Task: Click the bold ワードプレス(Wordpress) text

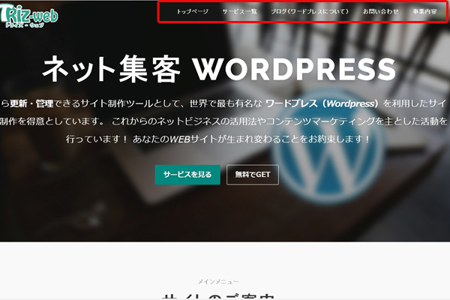Action: pyautogui.click(x=322, y=103)
